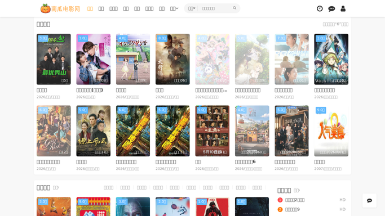Screen dimensions: 385x216
Task: Expand the more arrow beside ranking list heading
Action: (297, 190)
